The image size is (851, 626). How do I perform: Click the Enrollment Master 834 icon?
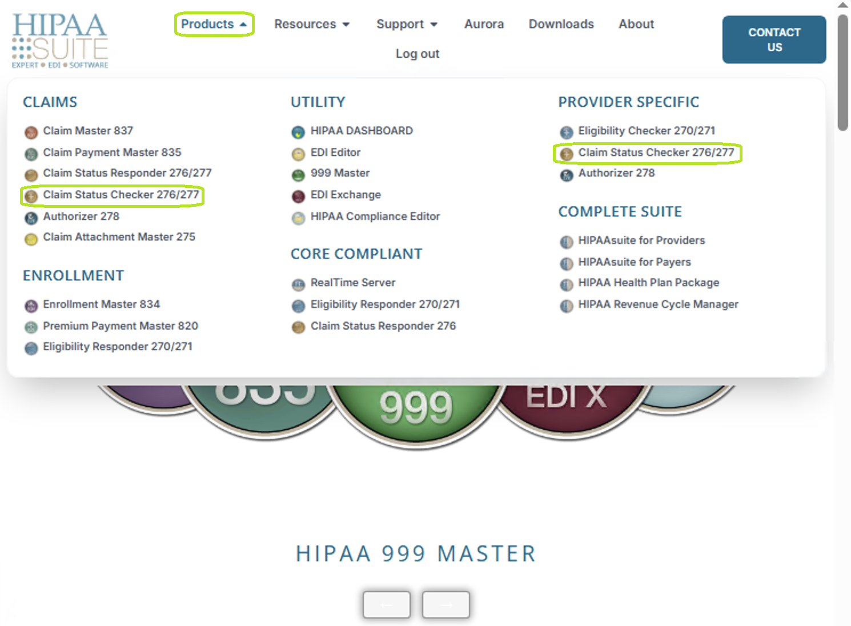click(x=31, y=306)
